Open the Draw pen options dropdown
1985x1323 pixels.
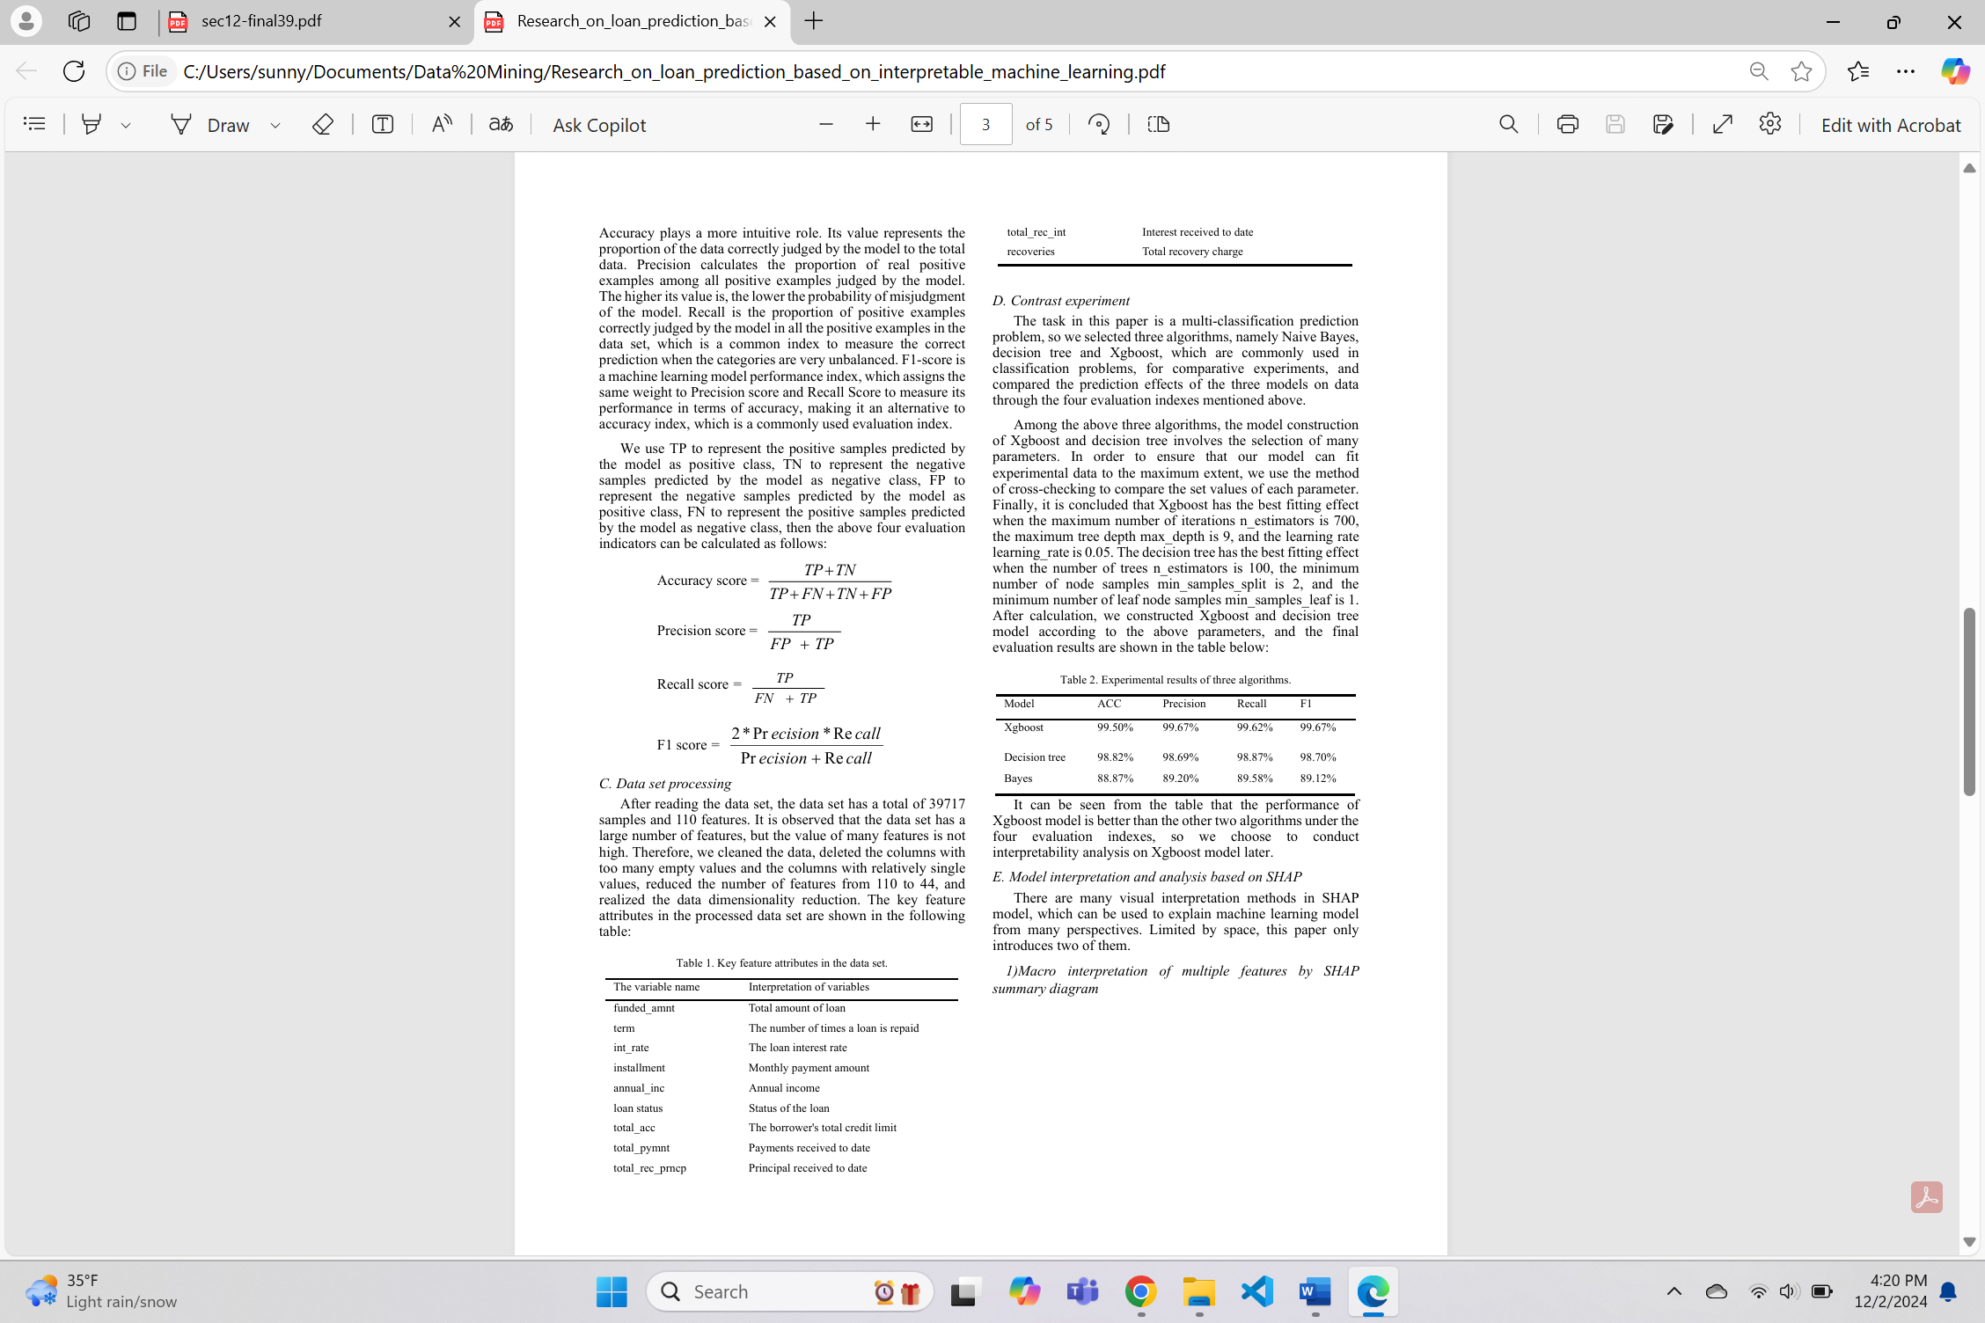coord(275,125)
